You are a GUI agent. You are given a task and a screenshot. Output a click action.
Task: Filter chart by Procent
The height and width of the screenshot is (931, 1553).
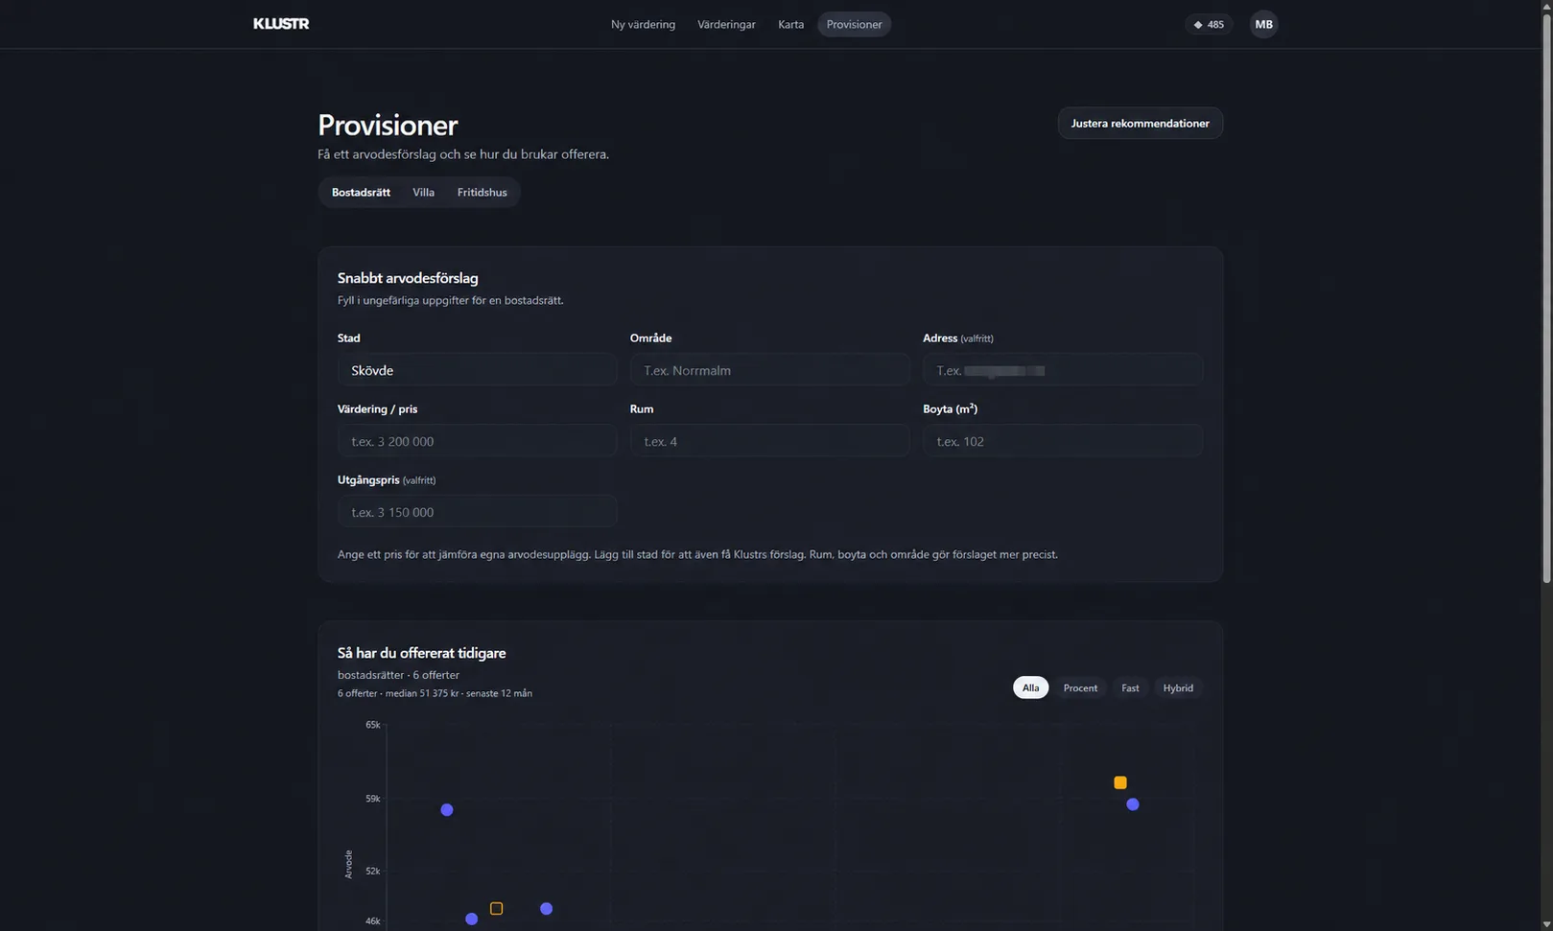(x=1080, y=688)
